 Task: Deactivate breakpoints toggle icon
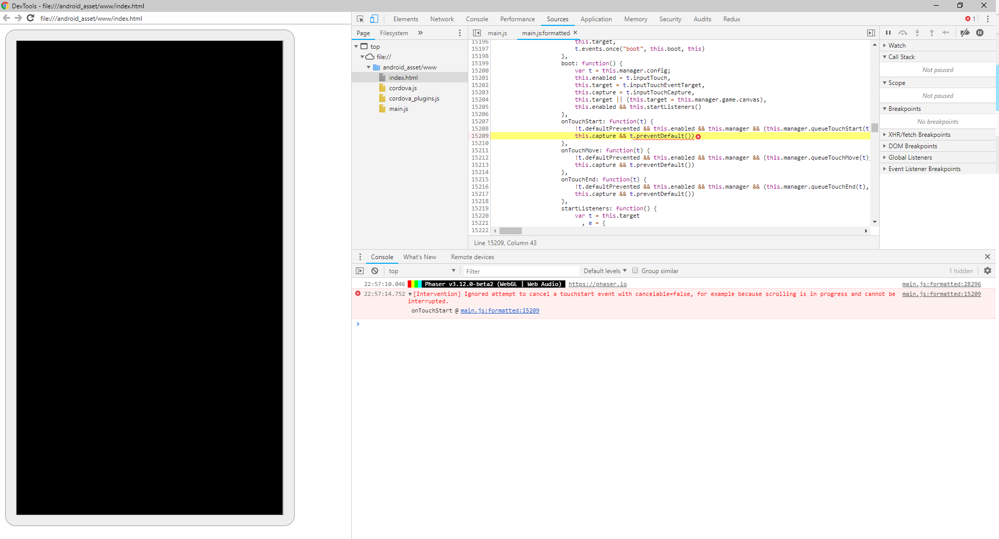(965, 33)
